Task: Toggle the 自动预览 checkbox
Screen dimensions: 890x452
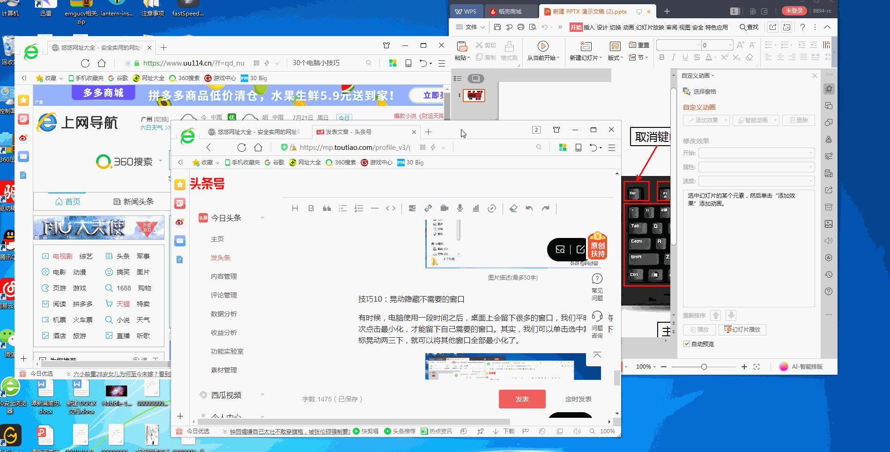Action: click(x=687, y=344)
